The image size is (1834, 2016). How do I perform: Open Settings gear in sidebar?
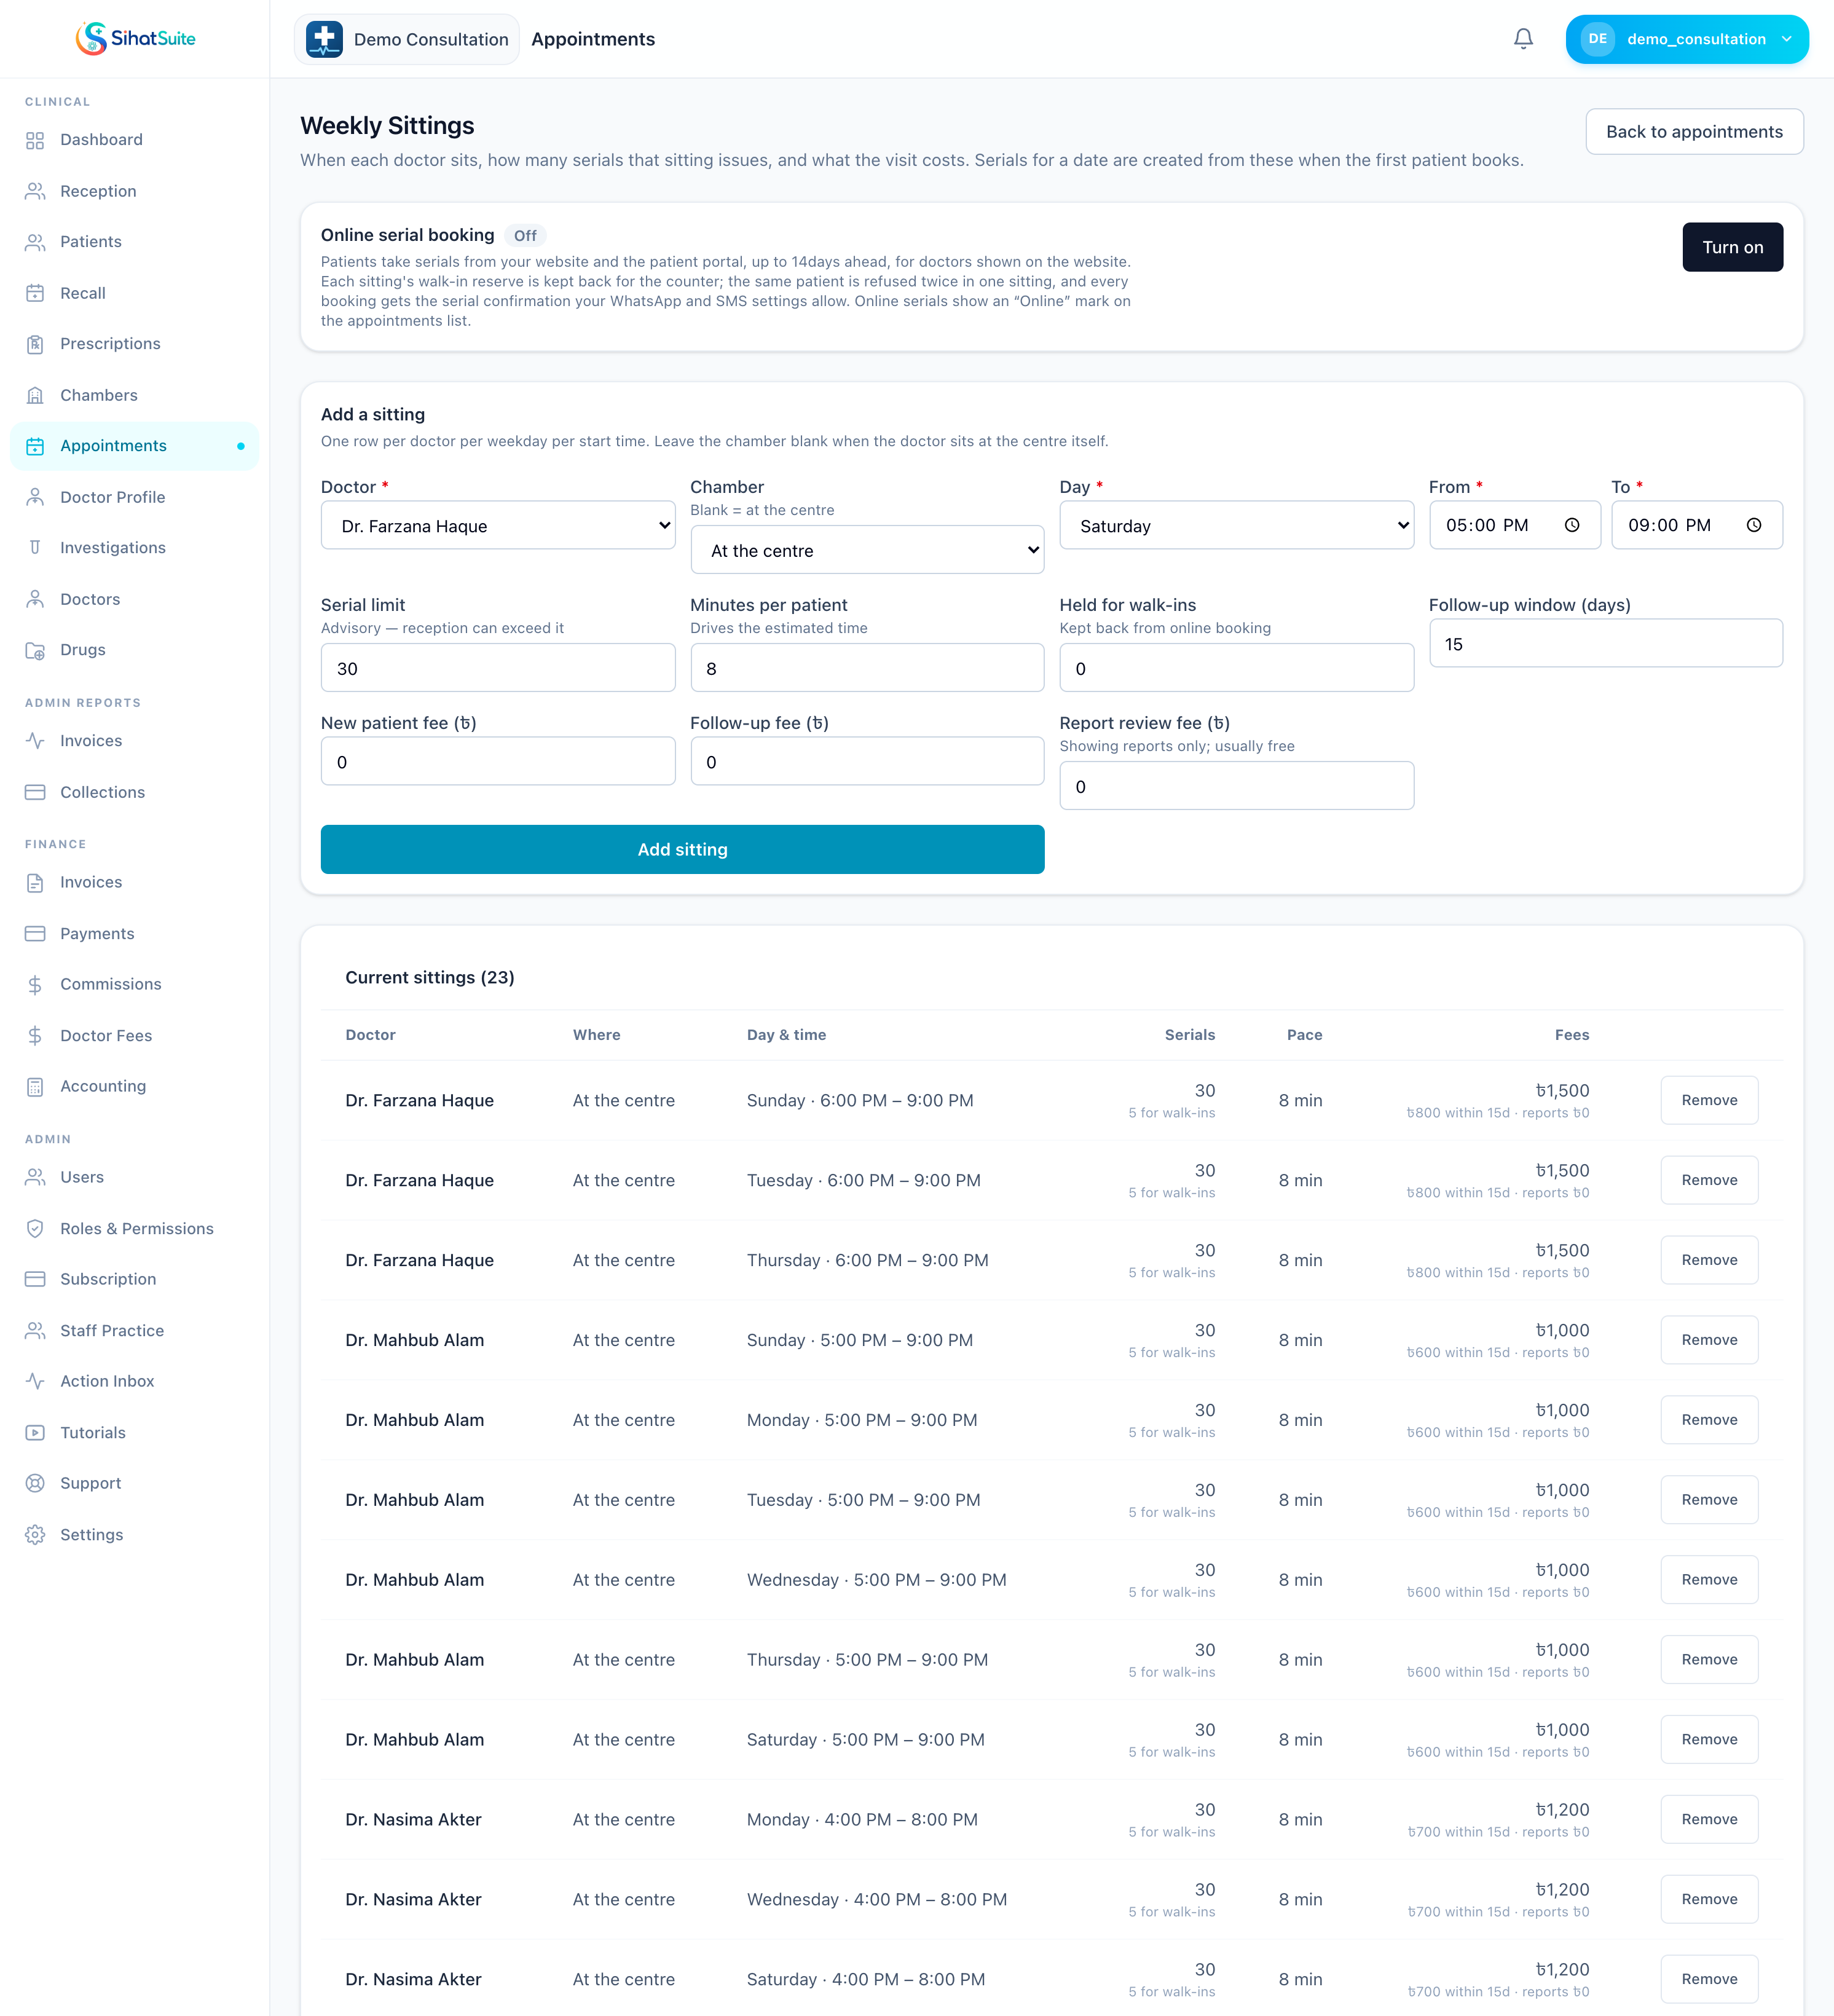click(35, 1535)
